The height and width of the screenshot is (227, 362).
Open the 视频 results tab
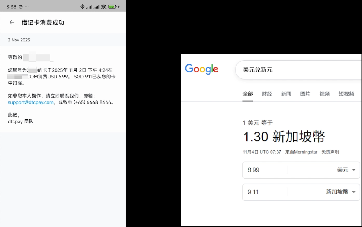[325, 94]
